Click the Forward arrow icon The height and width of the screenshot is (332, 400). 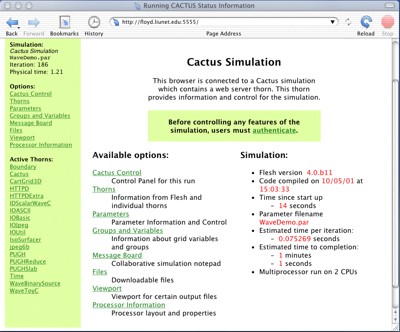click(34, 22)
